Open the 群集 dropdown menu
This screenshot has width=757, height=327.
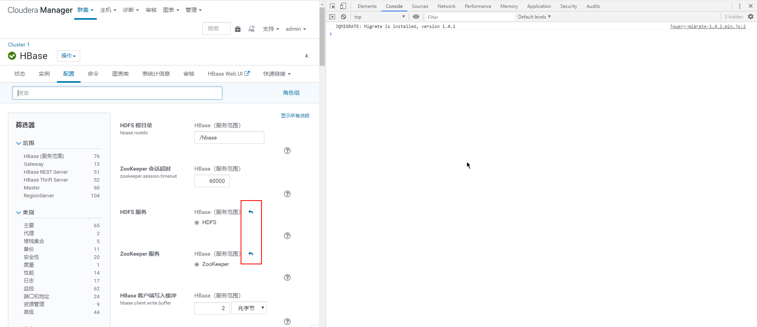pos(85,10)
